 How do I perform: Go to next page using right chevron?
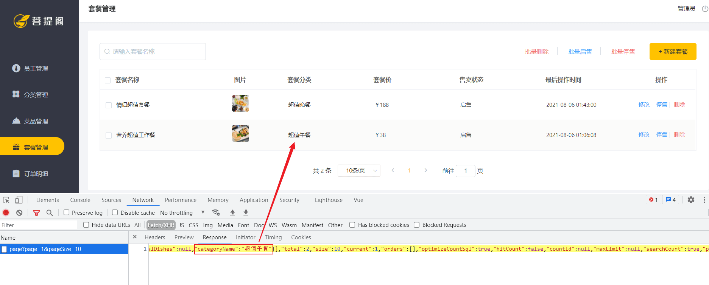(426, 171)
